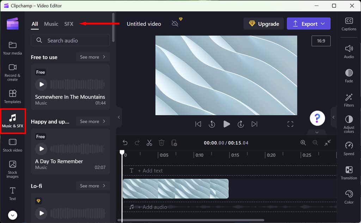This screenshot has width=361, height=223.
Task: See more Free to use tracks
Action: [93, 57]
